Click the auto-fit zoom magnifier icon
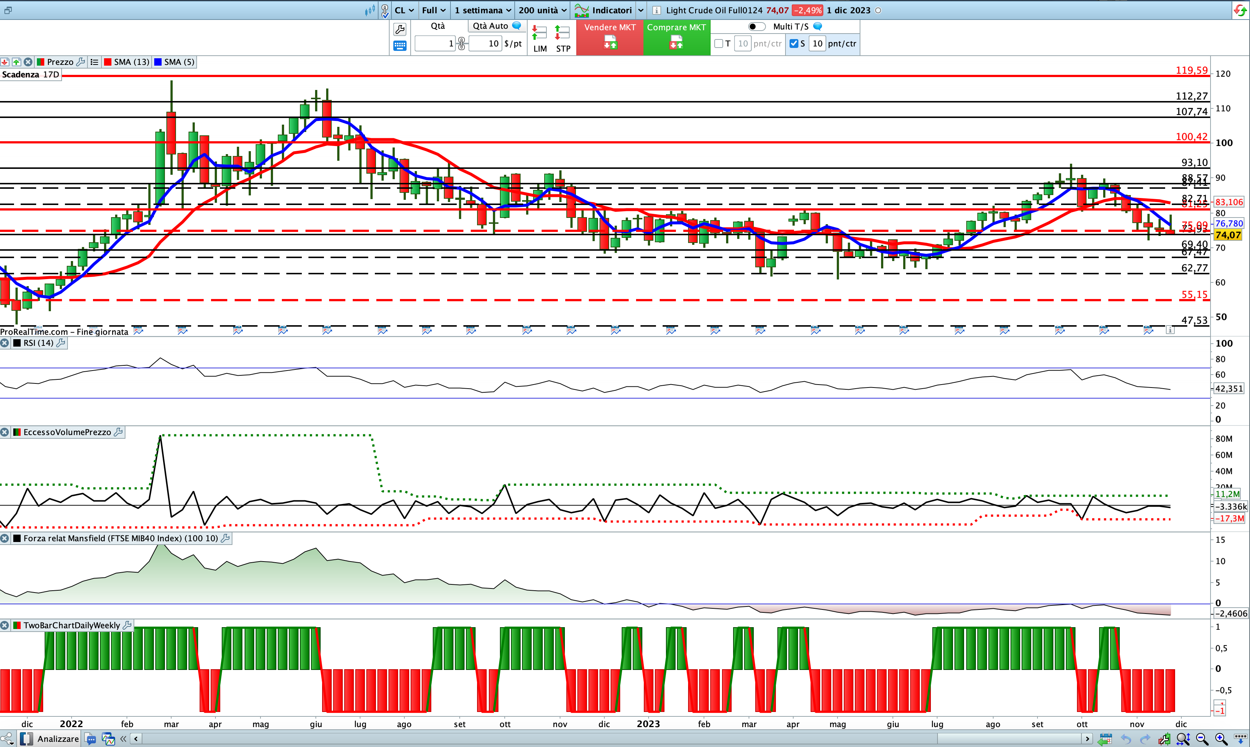Viewport: 1250px width, 747px height. point(1183,739)
